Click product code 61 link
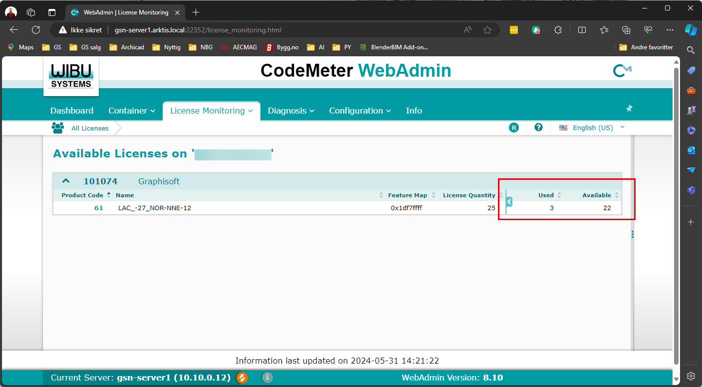This screenshot has width=702, height=387. [99, 208]
